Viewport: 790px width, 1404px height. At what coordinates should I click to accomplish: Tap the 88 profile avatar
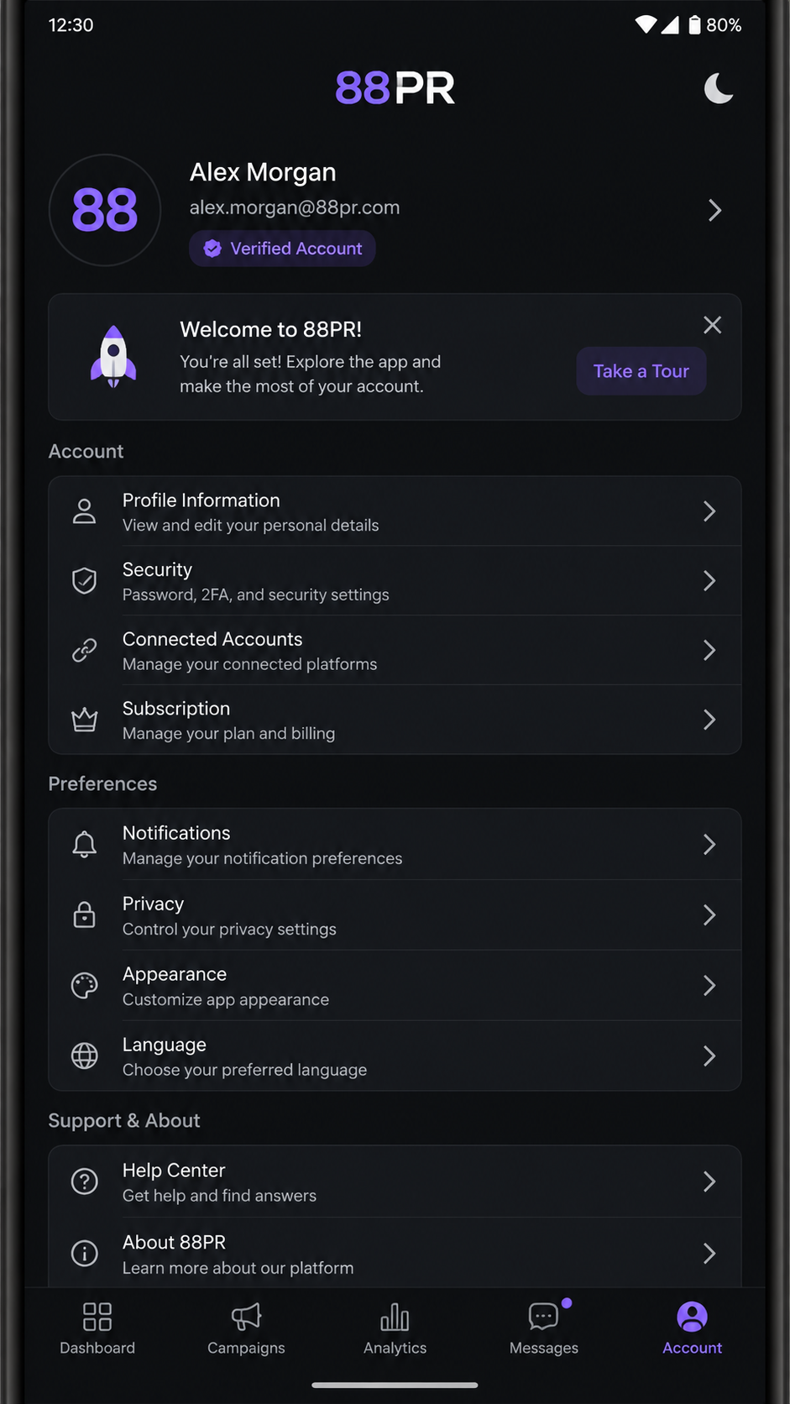tap(105, 210)
